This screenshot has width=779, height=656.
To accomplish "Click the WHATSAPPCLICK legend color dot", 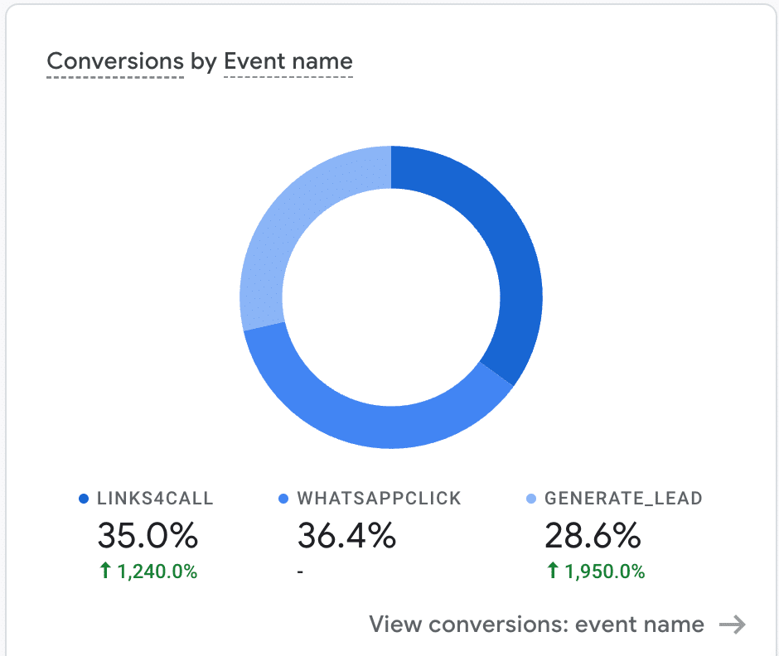I will (283, 499).
